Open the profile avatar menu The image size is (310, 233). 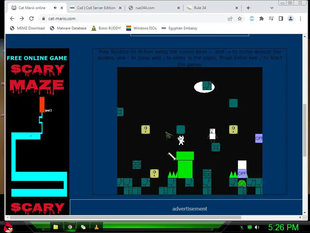291,19
